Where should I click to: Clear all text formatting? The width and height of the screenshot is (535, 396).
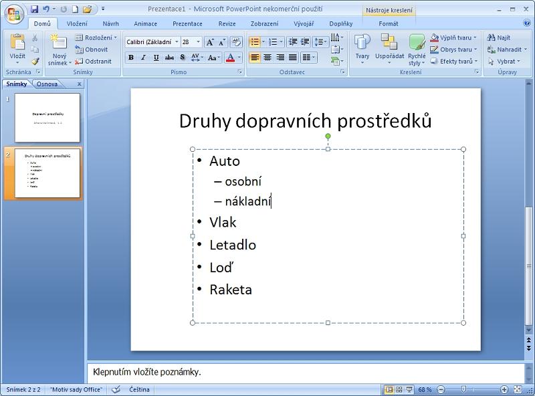(236, 41)
